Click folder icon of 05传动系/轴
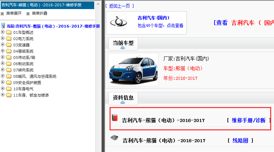The image size is (274, 152). coord(9,58)
